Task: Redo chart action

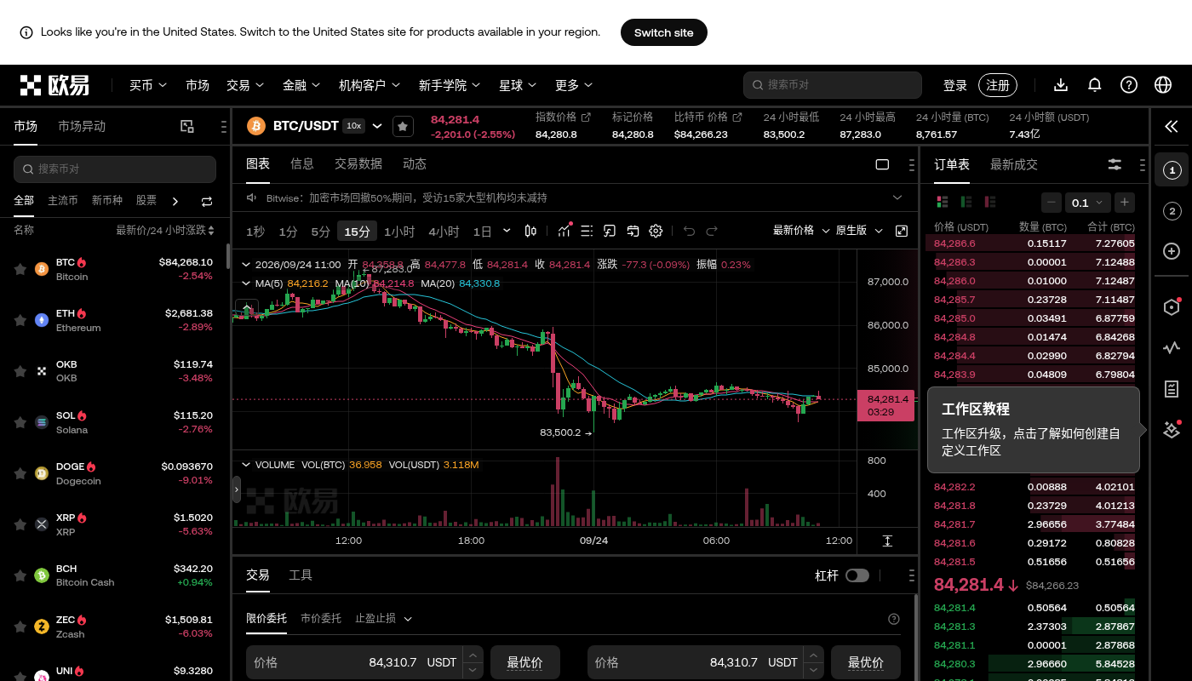Action: [712, 231]
